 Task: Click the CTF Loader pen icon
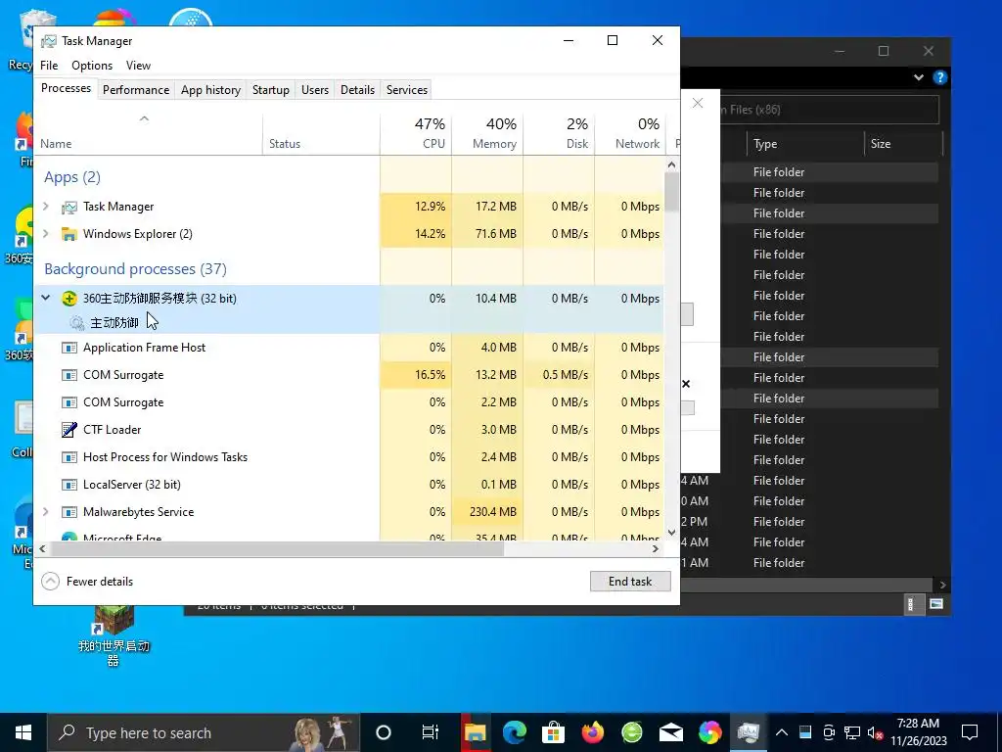coord(69,430)
